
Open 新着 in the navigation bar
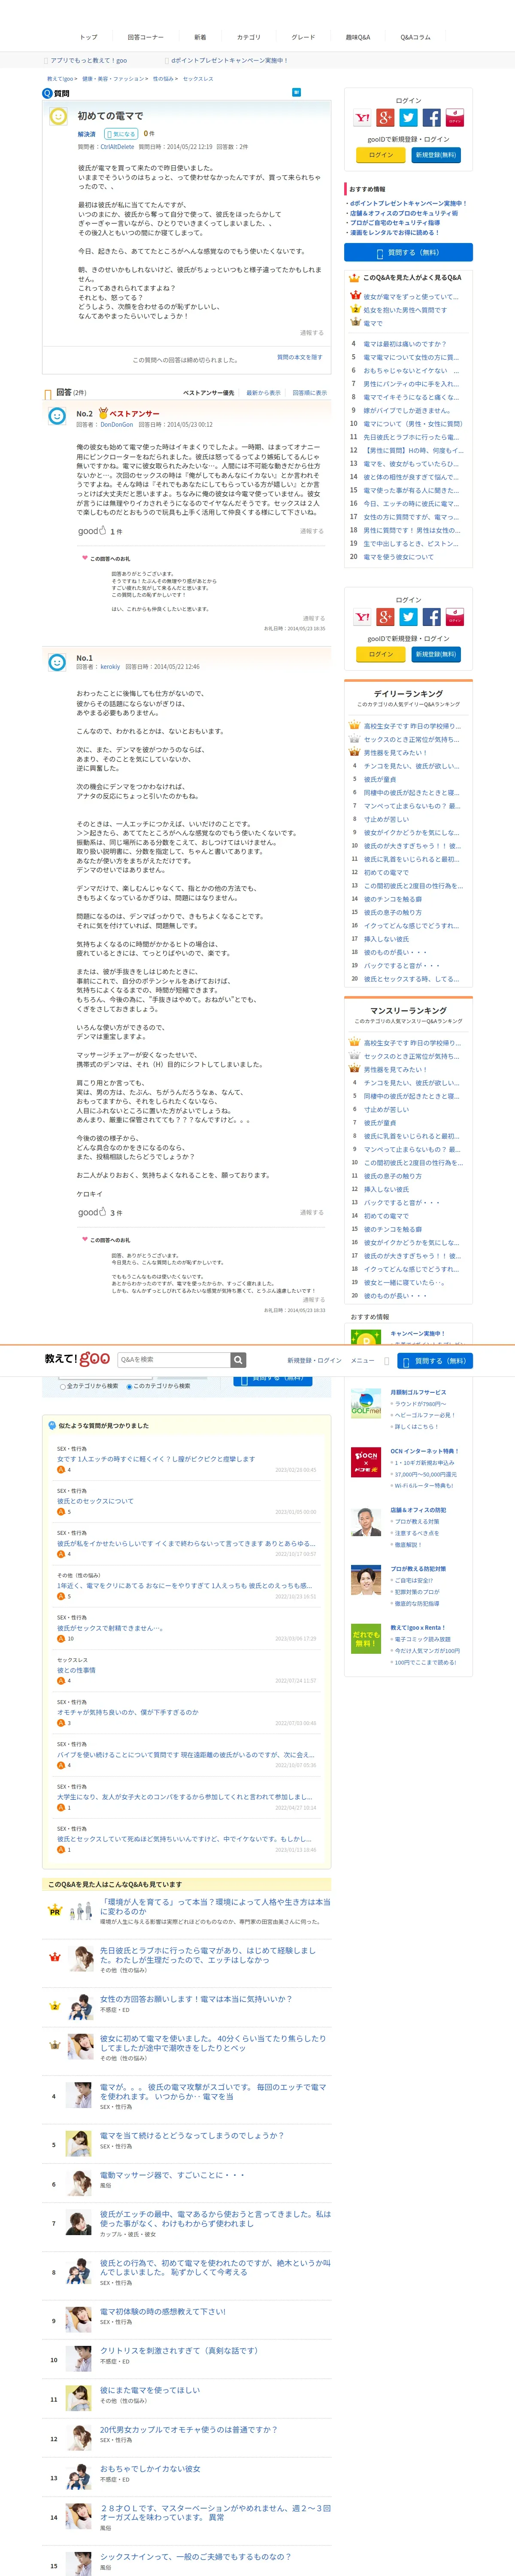[200, 37]
